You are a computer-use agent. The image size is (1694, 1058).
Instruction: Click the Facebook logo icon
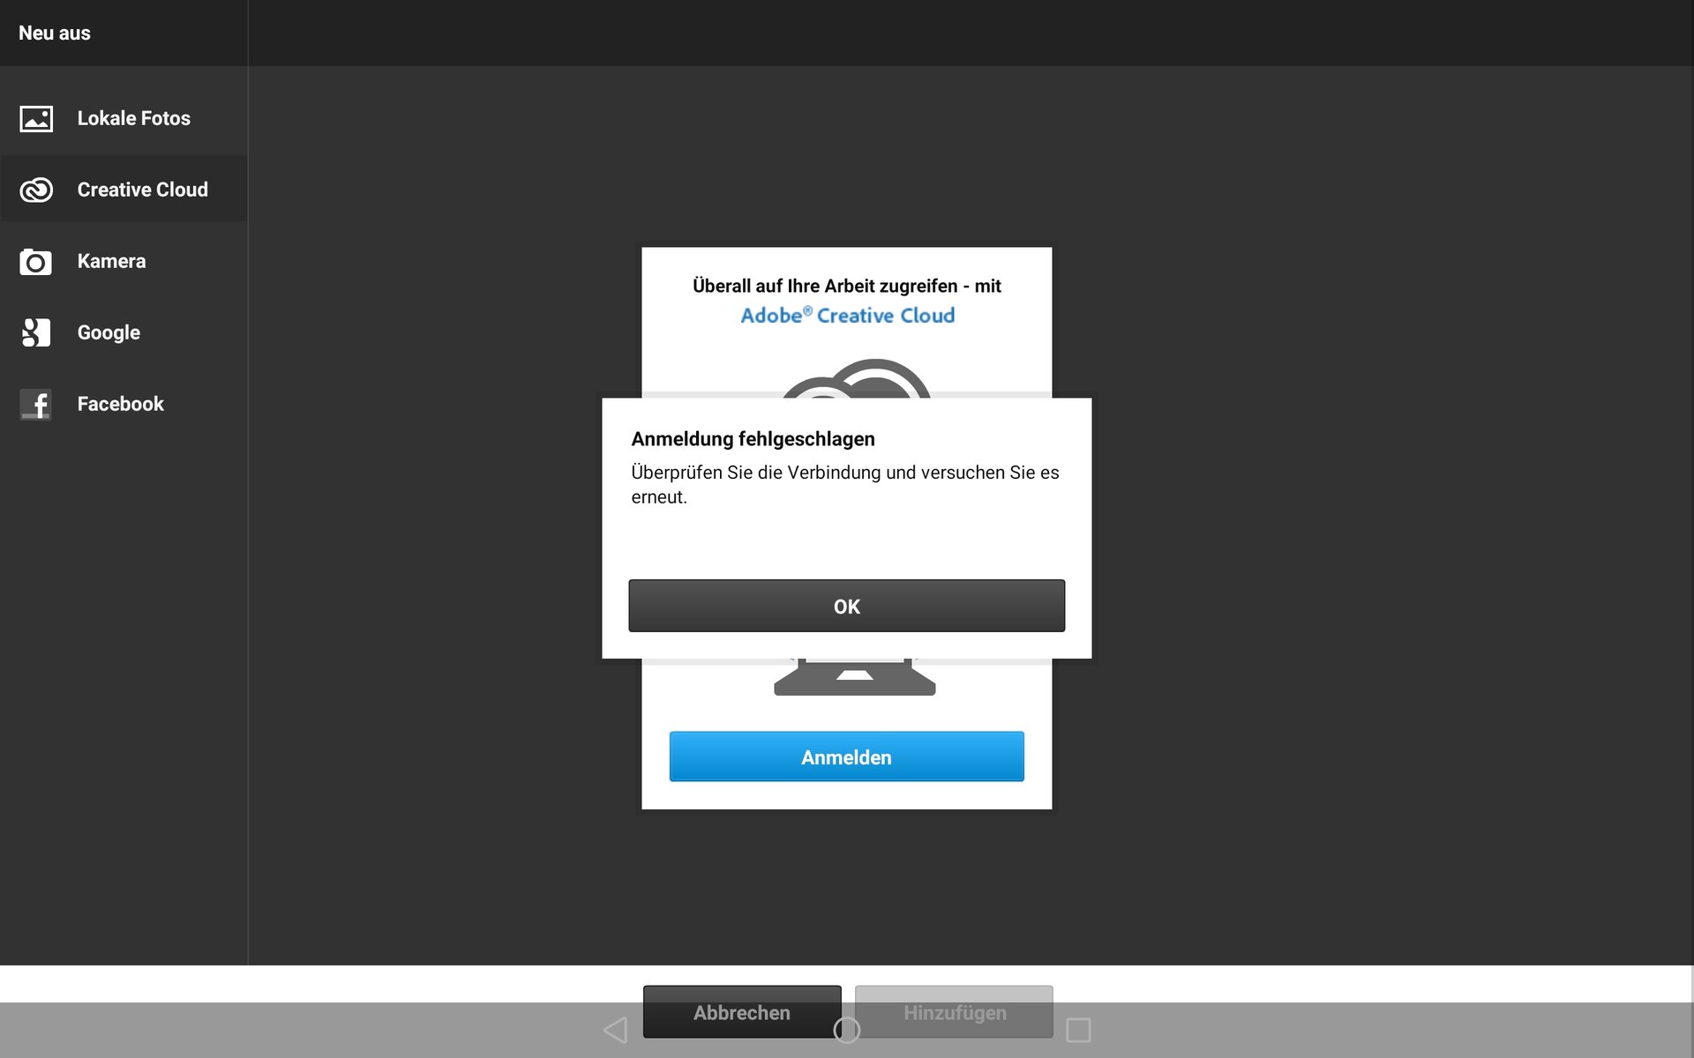[x=36, y=405]
